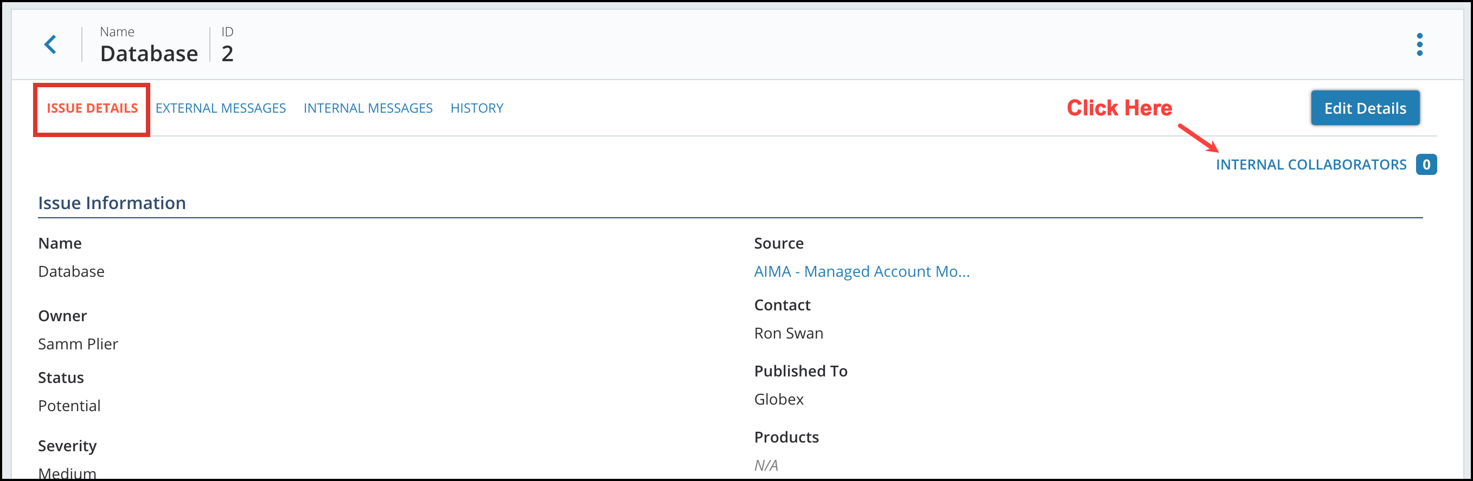Image resolution: width=1473 pixels, height=481 pixels.
Task: Open the Internal Messages tab
Action: tap(368, 108)
